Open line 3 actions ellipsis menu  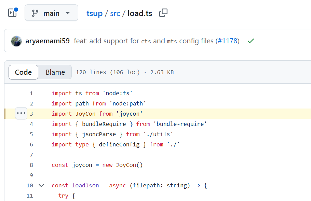[21, 113]
